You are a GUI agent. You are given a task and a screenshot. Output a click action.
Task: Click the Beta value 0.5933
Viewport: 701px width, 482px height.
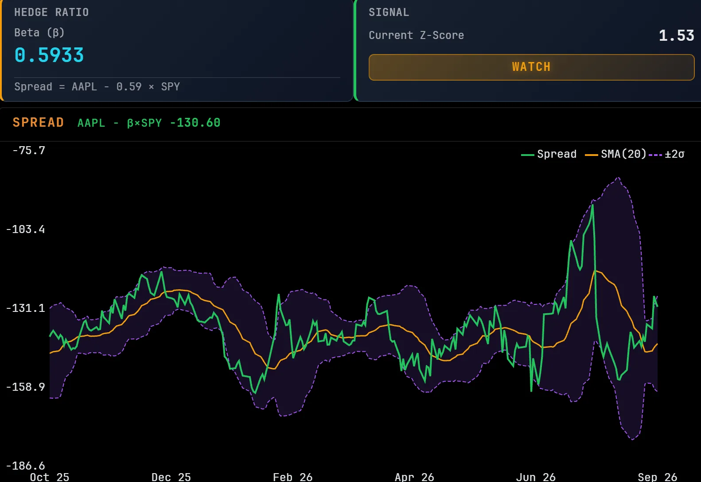49,55
